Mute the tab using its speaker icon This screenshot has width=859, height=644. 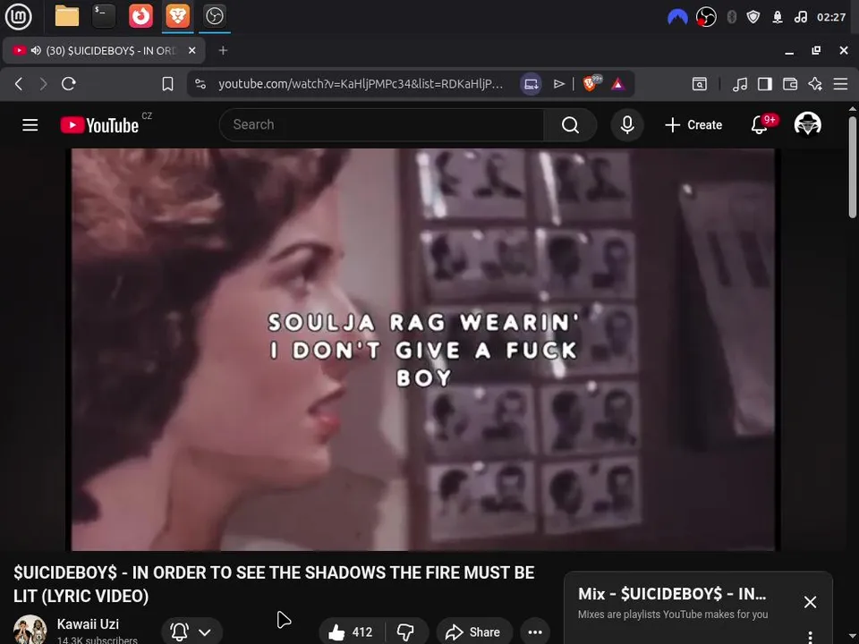click(x=36, y=50)
